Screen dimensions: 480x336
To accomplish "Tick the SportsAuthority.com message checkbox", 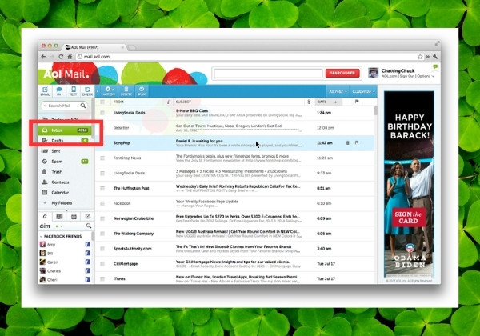I will pyautogui.click(x=102, y=249).
